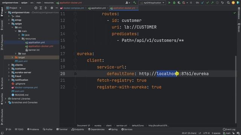Viewport: 241px width, 135px height.
Task: Expand the test folder
Action: 16,54
